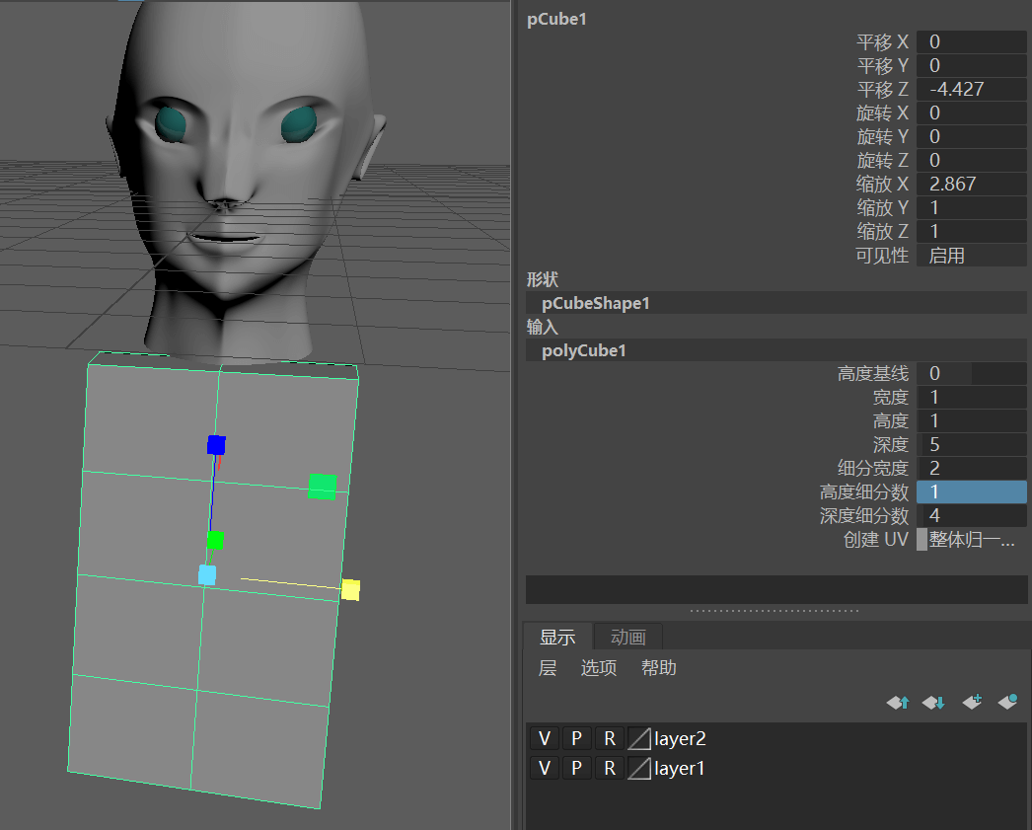Open the color swatch for layer2
Image resolution: width=1032 pixels, height=830 pixels.
639,738
